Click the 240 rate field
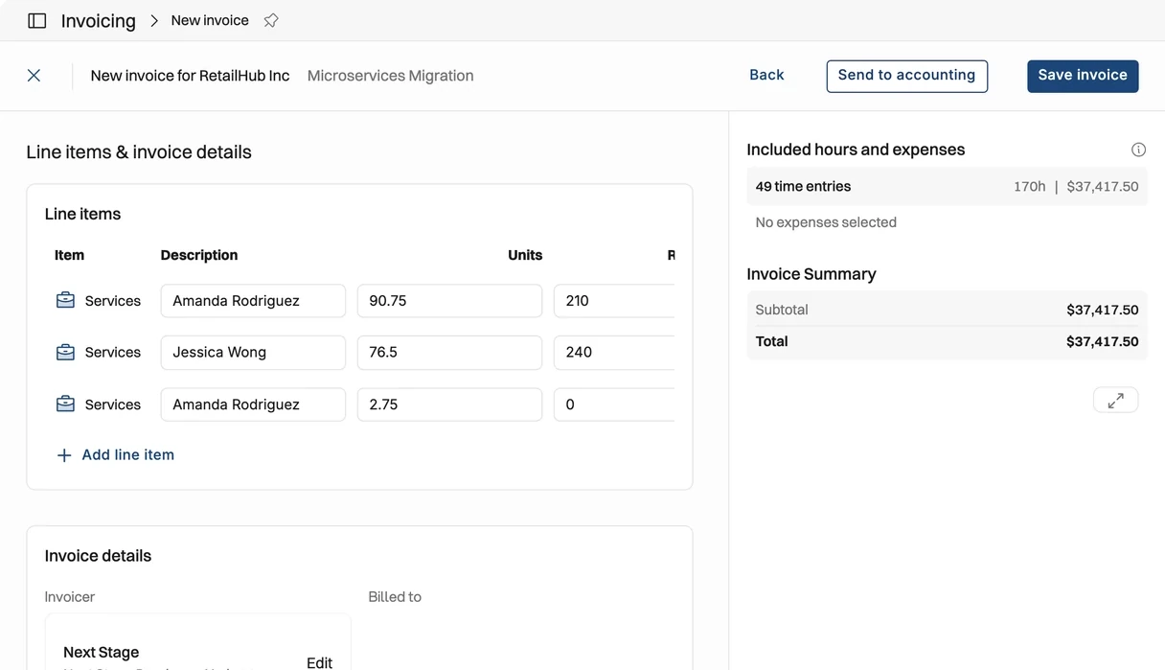 point(614,353)
